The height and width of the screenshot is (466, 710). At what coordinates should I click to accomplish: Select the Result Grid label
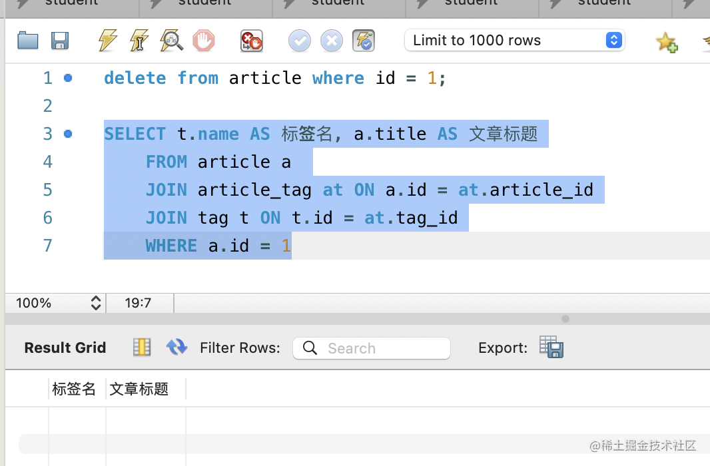pyautogui.click(x=65, y=348)
